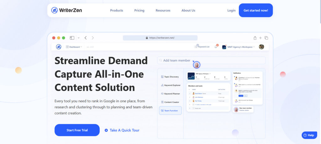Click the forward arrow in mock browser

point(93,38)
